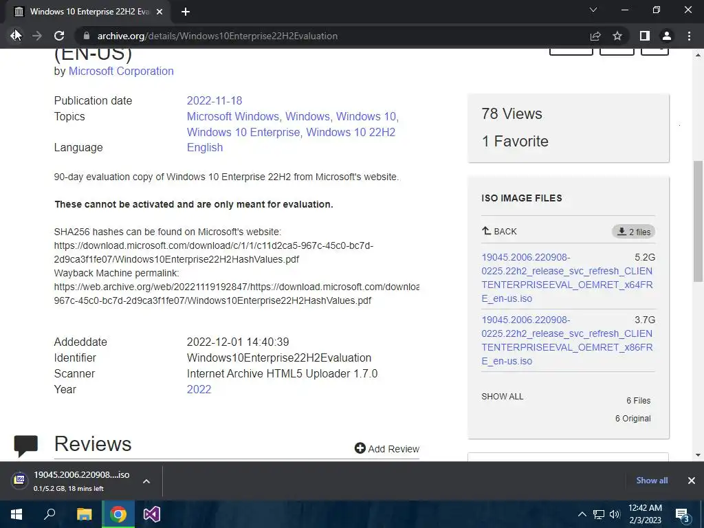Screen dimensions: 704x528
Task: Open the tab search chevron in title bar
Action: [593, 10]
